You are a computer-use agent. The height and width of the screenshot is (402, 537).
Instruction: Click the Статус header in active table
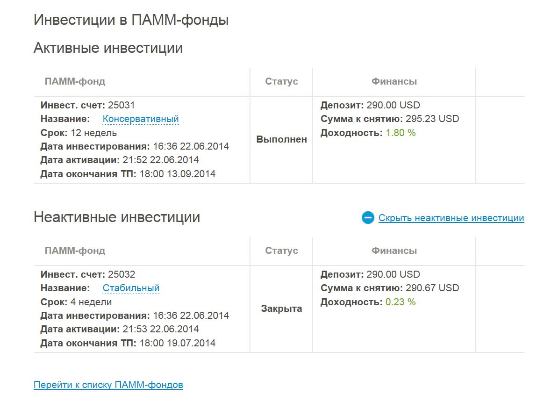281,81
